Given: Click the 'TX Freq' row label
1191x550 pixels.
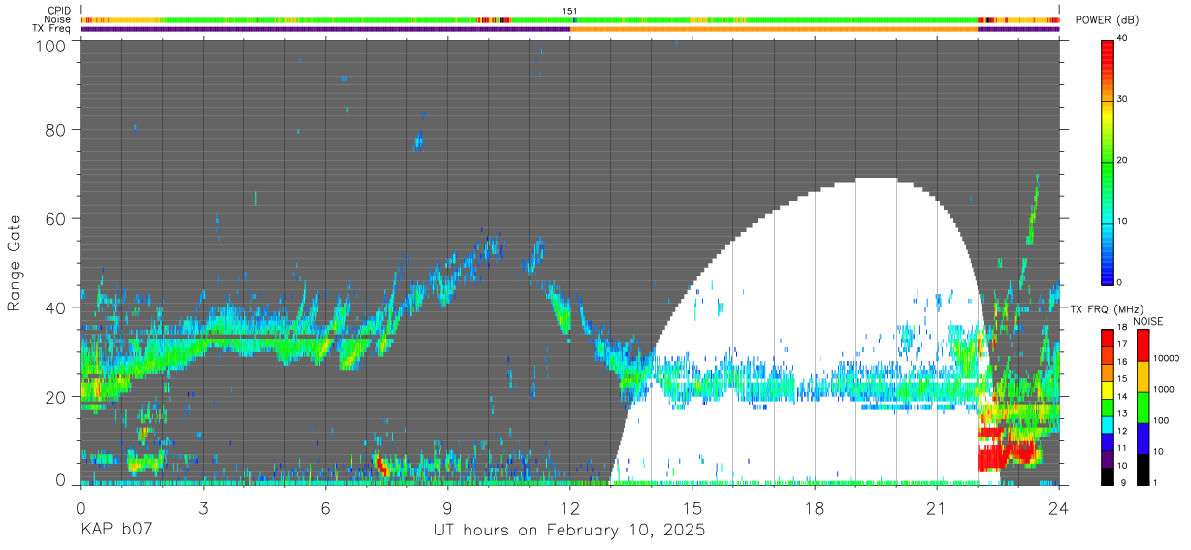Looking at the screenshot, I should pos(53,29).
